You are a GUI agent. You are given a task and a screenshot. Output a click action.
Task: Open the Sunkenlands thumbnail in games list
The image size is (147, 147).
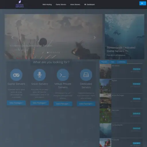click(x=105, y=131)
